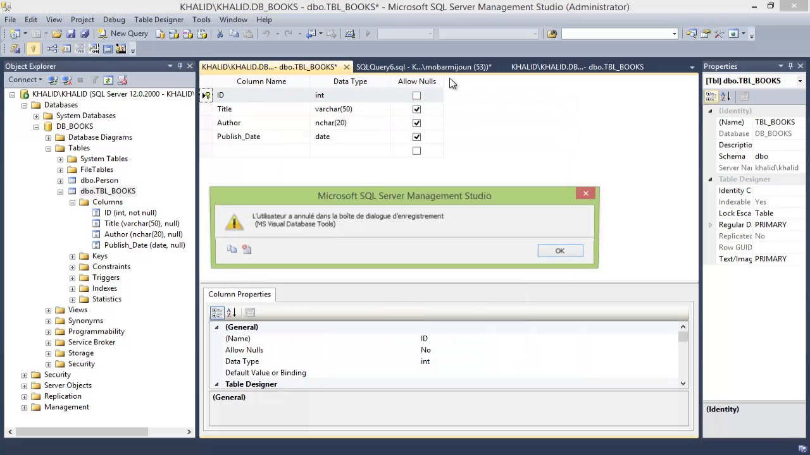810x455 pixels.
Task: Open the Table Designer menu
Action: 159,20
